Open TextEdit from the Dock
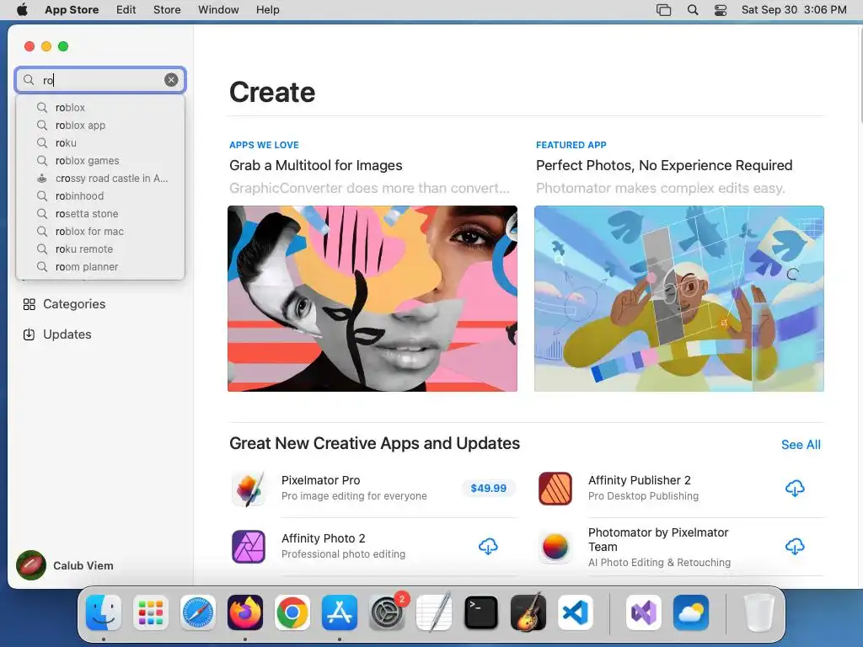Viewport: 863px width, 647px height. (x=434, y=612)
